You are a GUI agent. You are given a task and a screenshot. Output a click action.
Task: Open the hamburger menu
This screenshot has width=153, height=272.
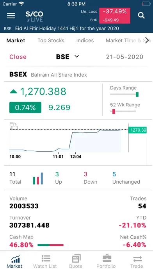[x=11, y=16]
